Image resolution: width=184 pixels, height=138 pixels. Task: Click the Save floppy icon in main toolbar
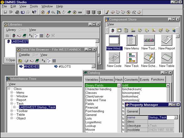pyautogui.click(x=5, y=12)
